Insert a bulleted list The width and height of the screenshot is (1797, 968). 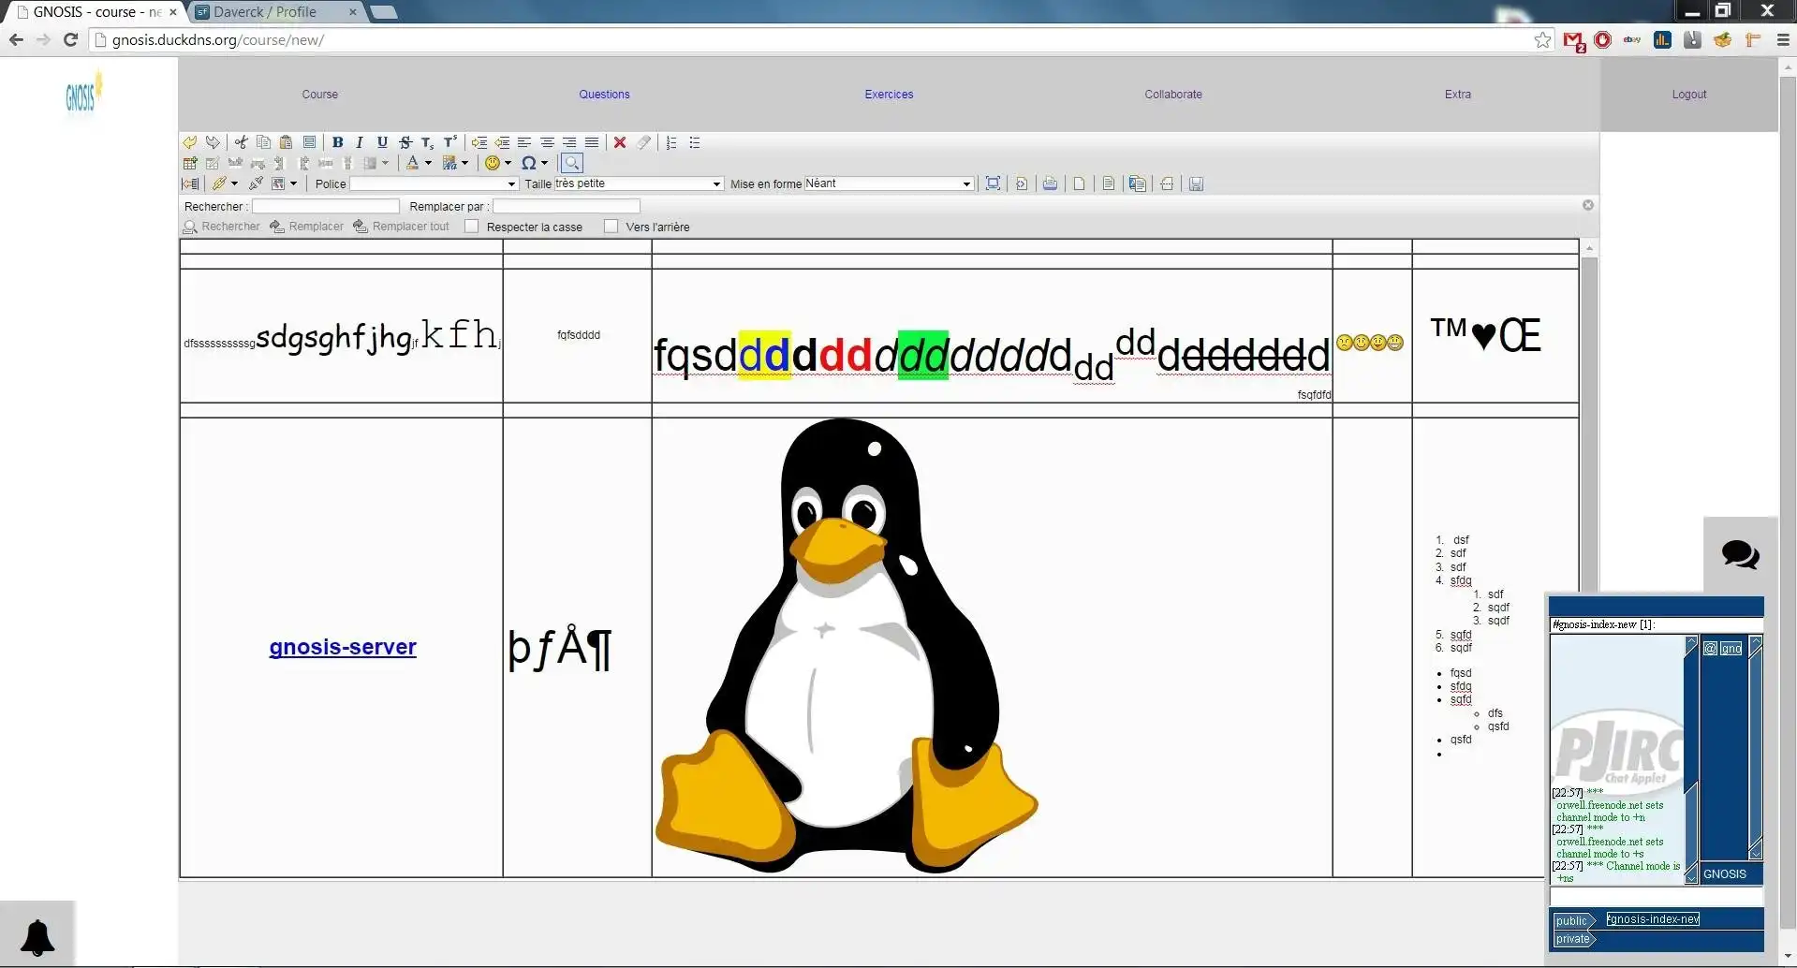click(695, 142)
